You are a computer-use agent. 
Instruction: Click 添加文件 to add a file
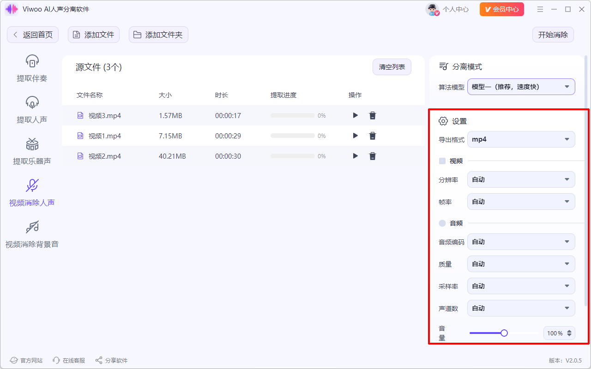coord(94,35)
